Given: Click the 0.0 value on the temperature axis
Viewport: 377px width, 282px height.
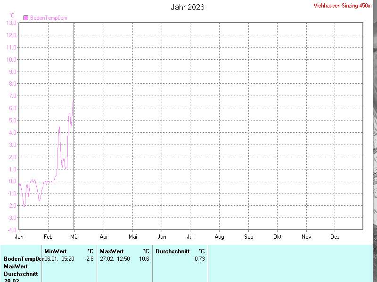Looking at the screenshot, I should pos(12,181).
